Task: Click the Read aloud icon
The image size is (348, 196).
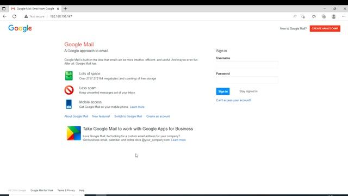Action: (x=295, y=16)
